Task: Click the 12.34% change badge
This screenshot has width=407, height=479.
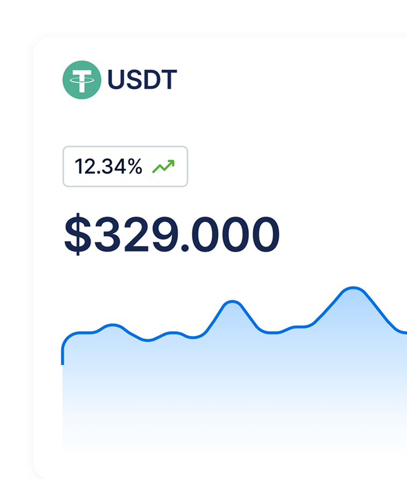Action: click(x=125, y=166)
